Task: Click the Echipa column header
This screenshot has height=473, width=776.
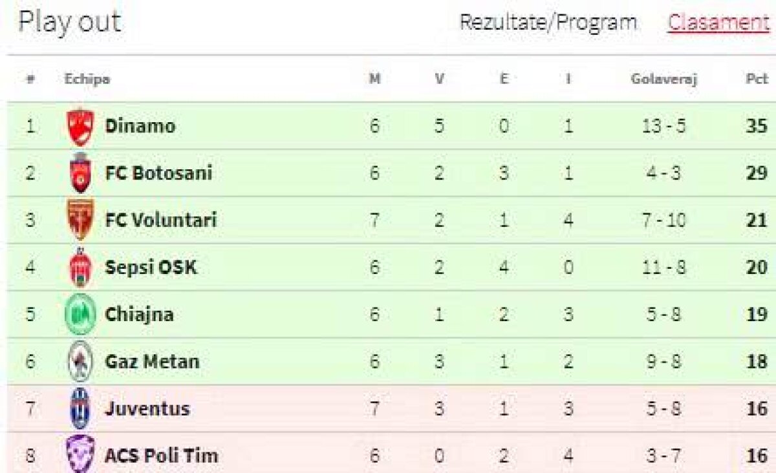Action: pyautogui.click(x=87, y=79)
